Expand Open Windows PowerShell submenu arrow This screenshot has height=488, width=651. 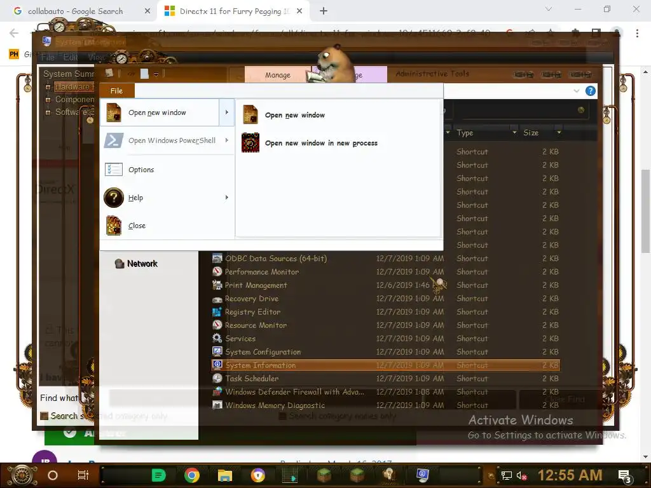(227, 140)
